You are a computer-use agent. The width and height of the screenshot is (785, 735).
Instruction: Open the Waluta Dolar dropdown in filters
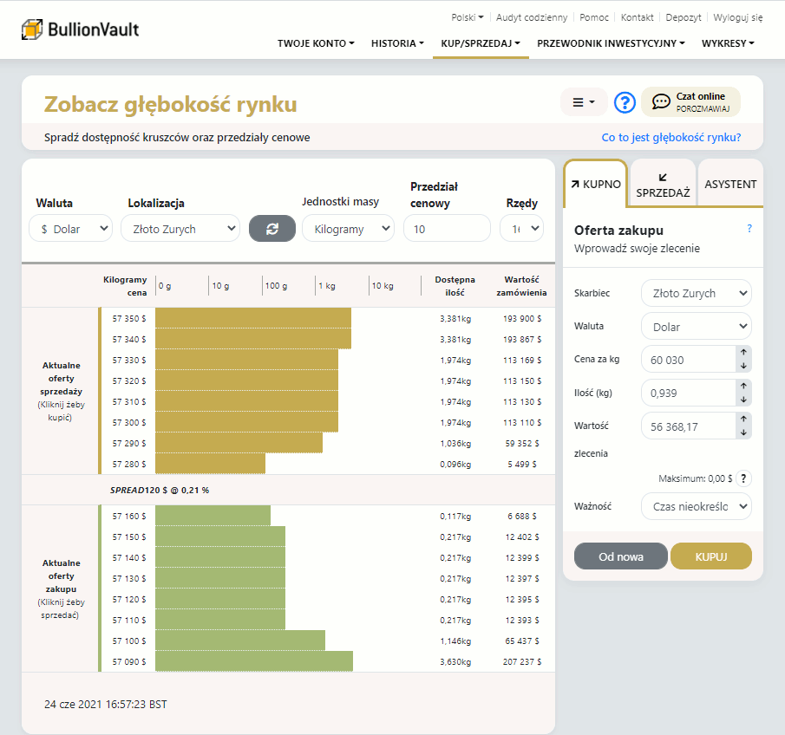70,229
